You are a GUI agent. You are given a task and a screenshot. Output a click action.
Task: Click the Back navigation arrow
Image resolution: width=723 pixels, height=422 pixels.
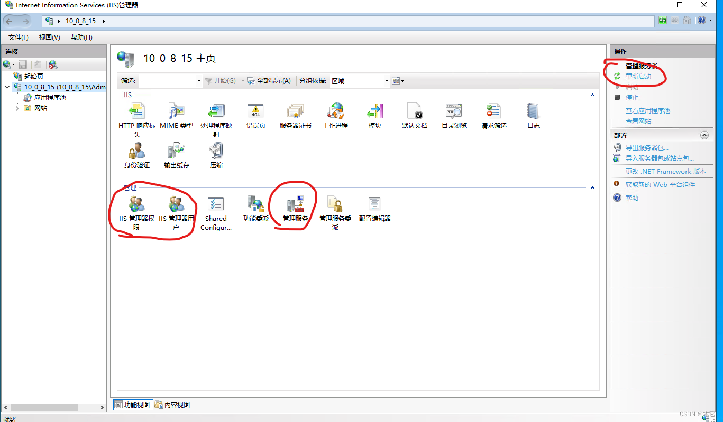9,21
